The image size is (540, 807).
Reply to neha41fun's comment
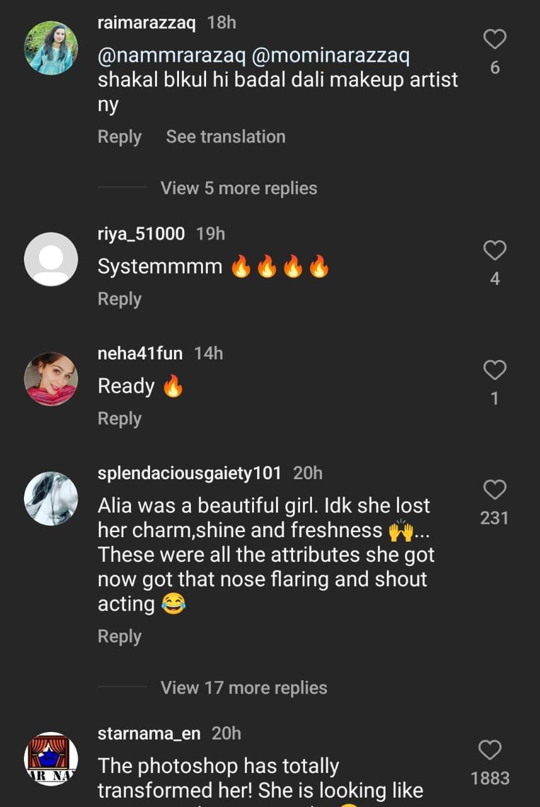tap(120, 419)
